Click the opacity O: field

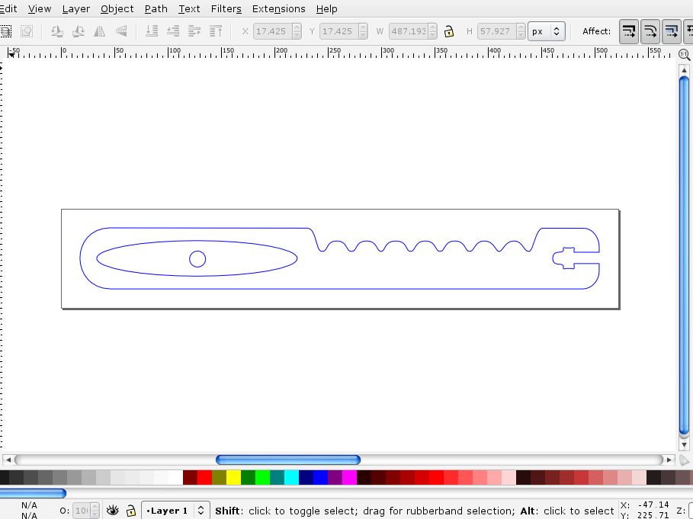82,511
